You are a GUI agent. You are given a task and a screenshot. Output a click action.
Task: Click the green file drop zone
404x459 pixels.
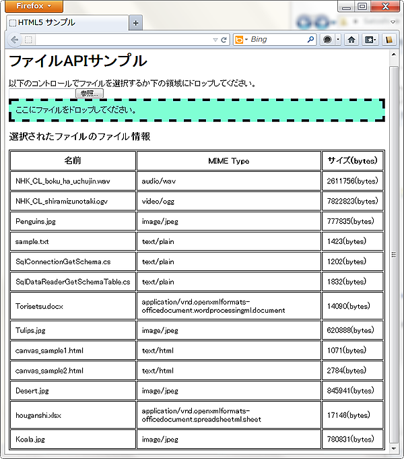click(197, 110)
